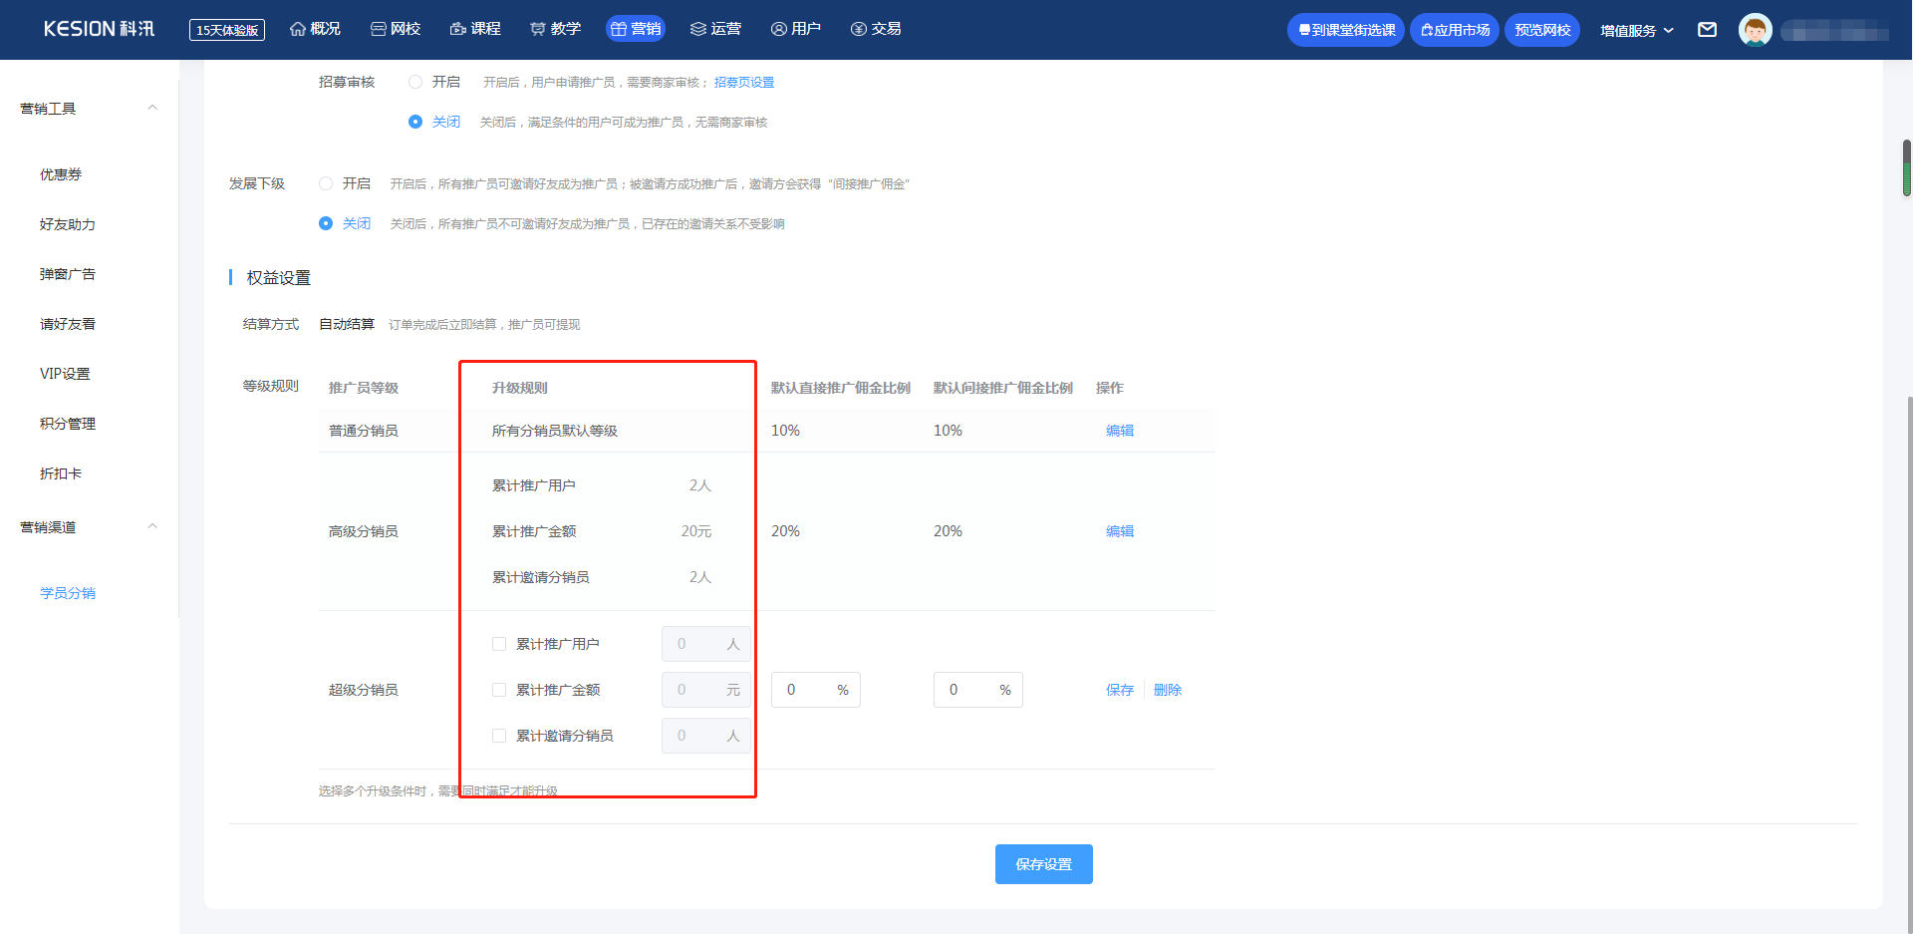Image resolution: width=1913 pixels, height=934 pixels.
Task: Open the 招募页设置 link
Action: [744, 83]
